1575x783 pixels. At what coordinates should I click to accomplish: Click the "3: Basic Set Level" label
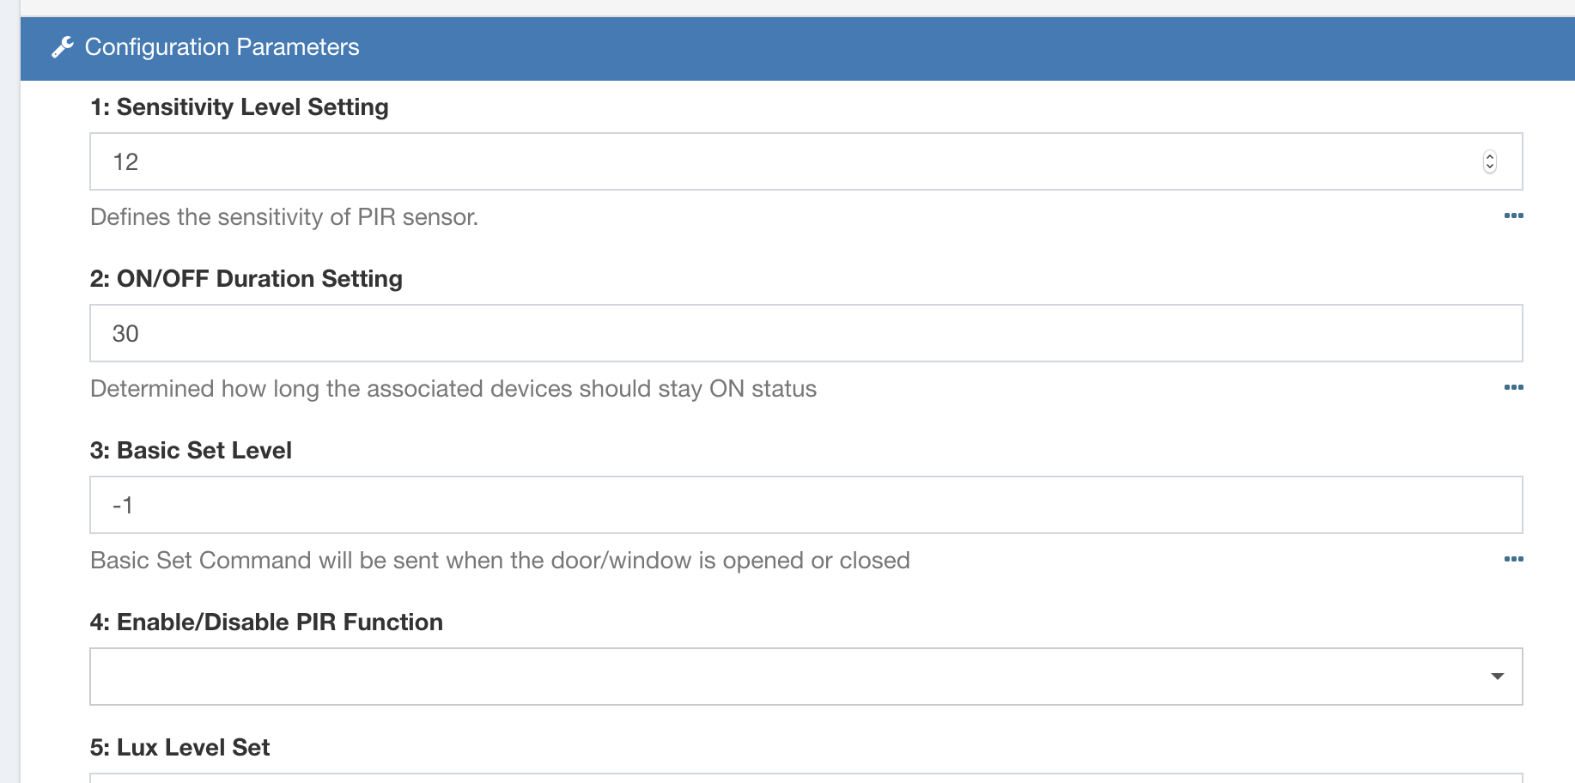point(191,451)
